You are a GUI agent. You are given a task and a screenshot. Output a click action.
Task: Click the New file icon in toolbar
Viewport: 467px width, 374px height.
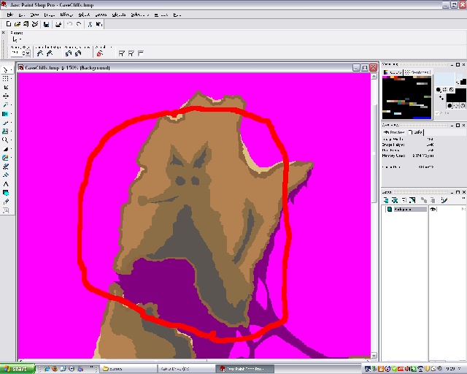pos(8,24)
